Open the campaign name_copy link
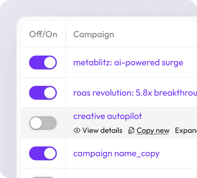Viewport: 197px width, 178px height. pos(116,154)
